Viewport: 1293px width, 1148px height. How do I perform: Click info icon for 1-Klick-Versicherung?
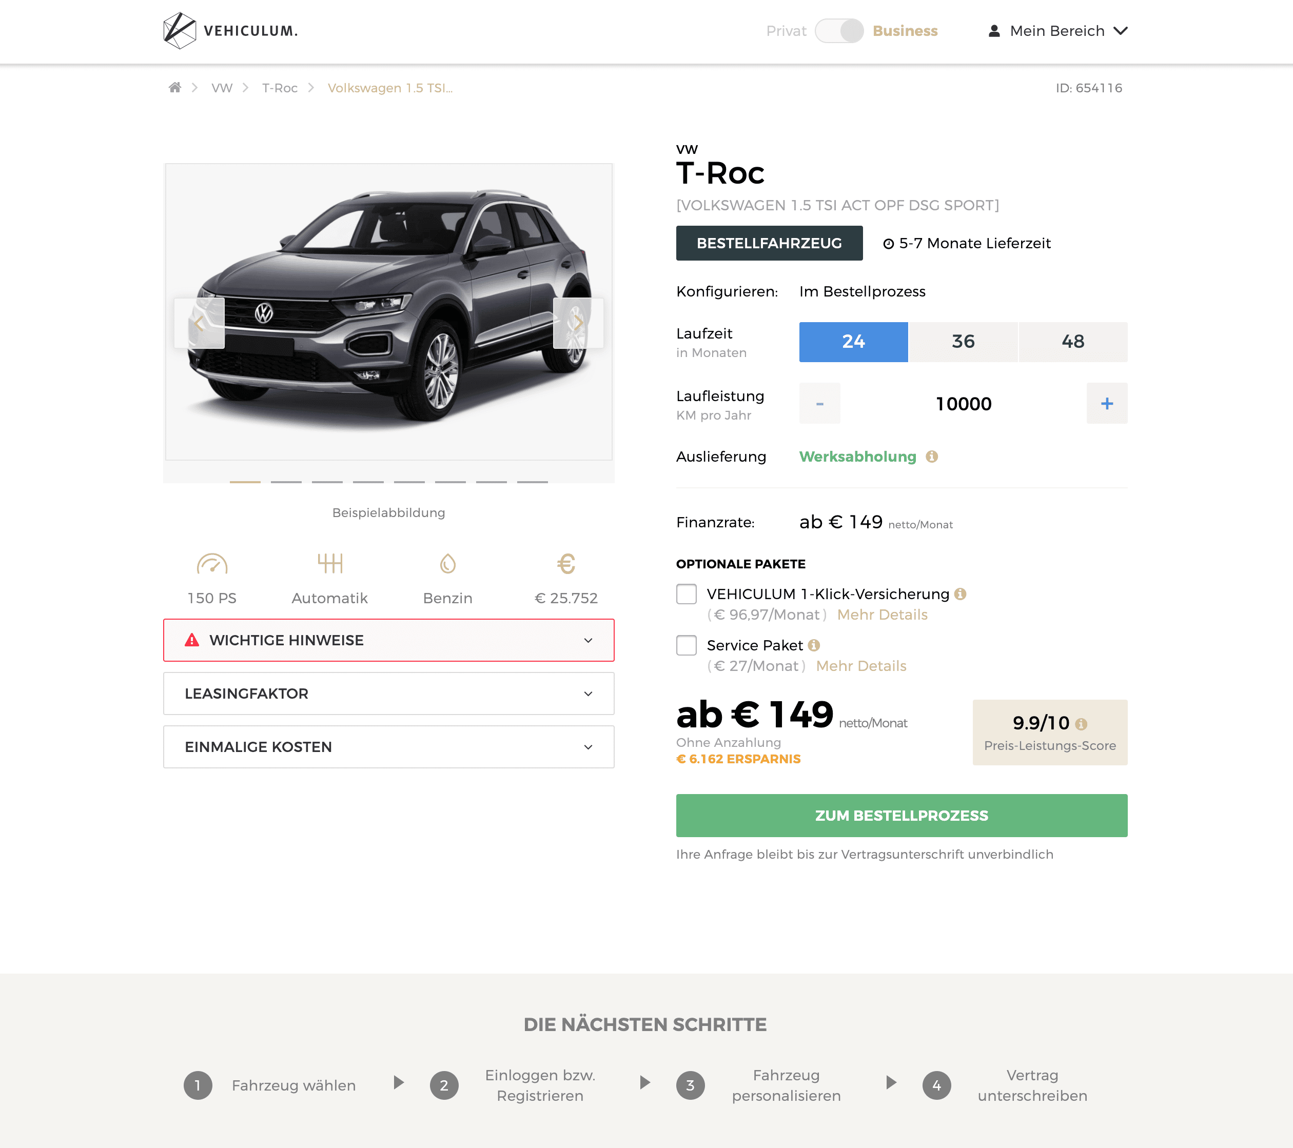pos(961,594)
